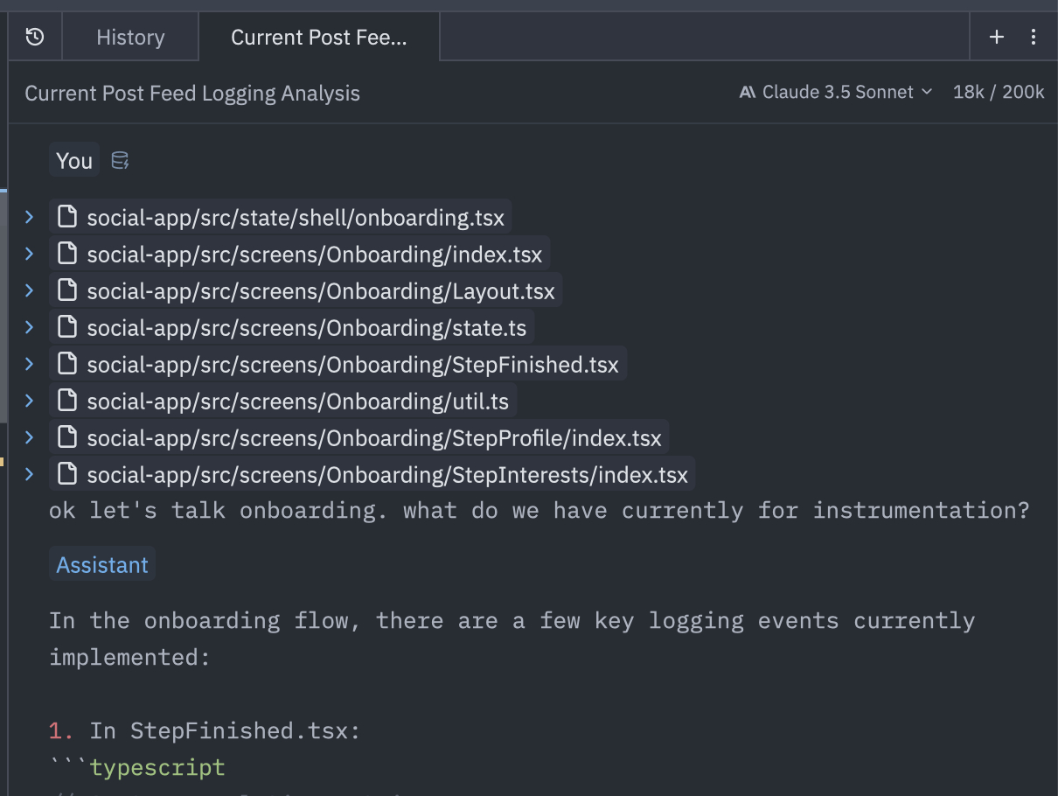Screen dimensions: 1058x796
Task: Click file icon for StepFinished.tsx
Action: point(67,364)
